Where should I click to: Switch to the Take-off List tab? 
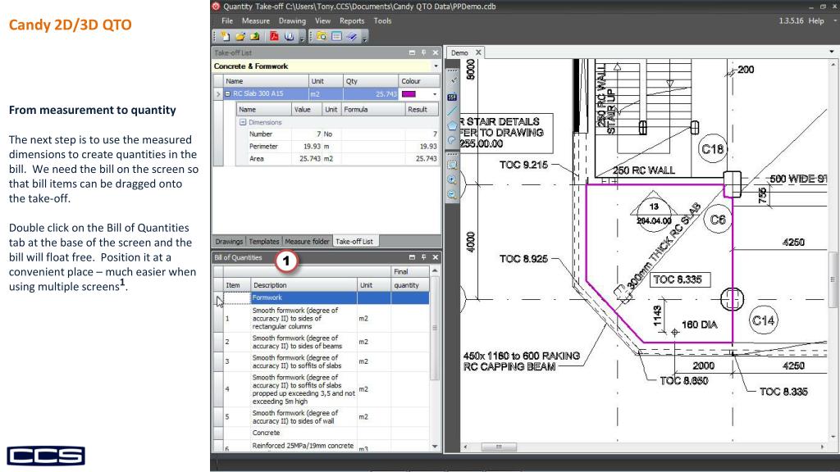pos(354,242)
